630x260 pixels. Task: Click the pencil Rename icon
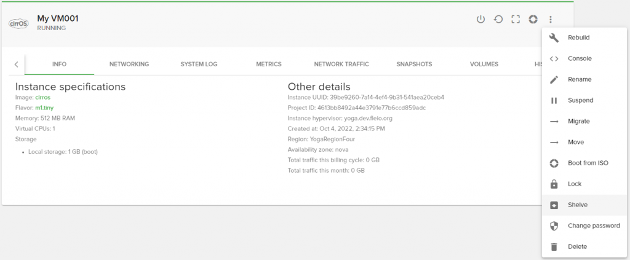coord(554,79)
